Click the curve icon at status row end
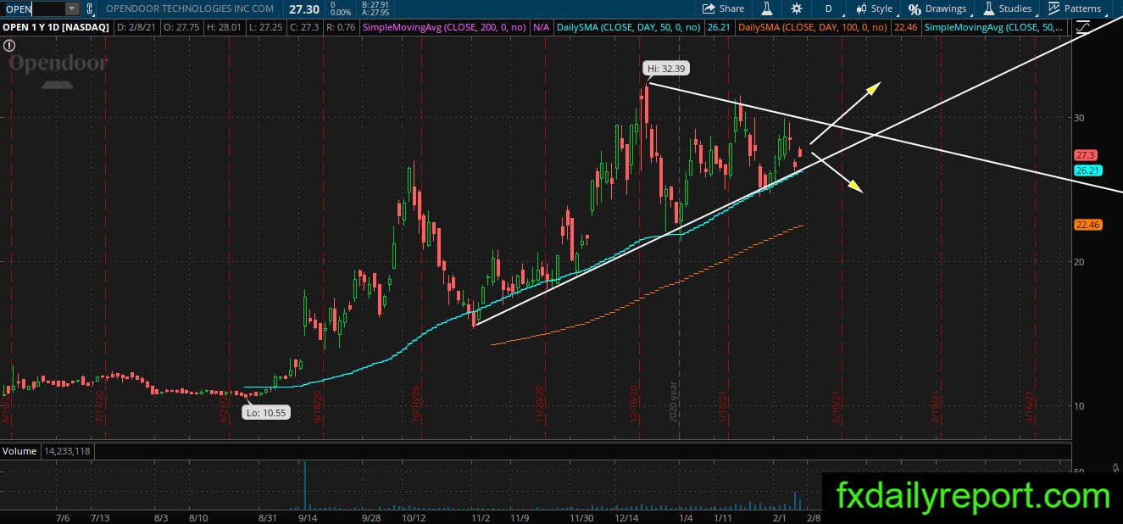 coord(1083,27)
